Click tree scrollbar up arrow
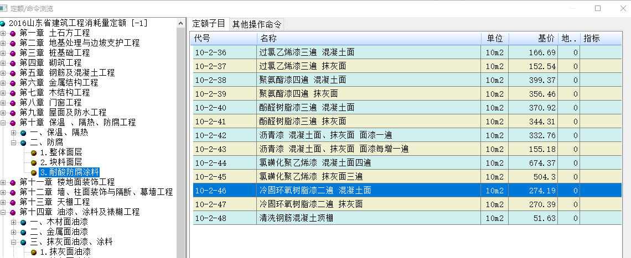Image resolution: width=631 pixels, height=258 pixels. (182, 23)
